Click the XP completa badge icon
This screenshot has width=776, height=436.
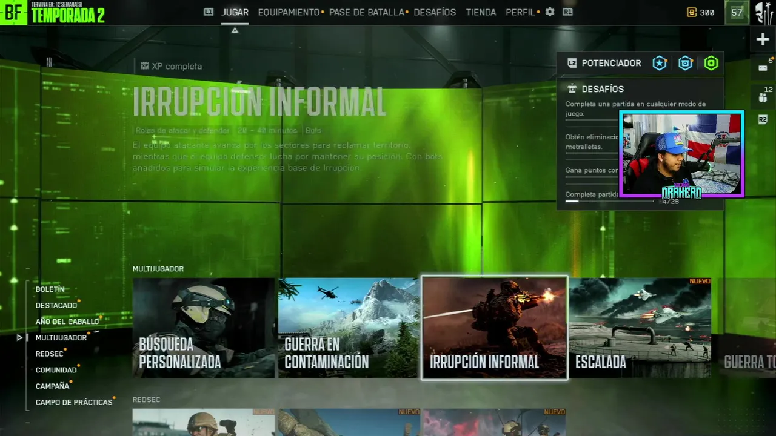145,66
